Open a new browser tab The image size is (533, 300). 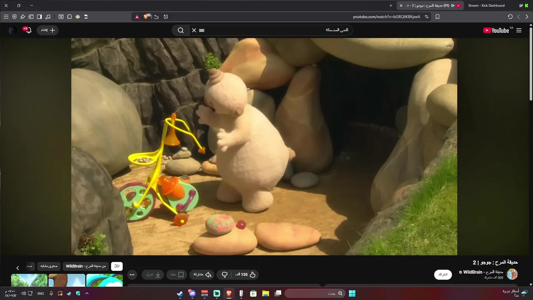391,5
